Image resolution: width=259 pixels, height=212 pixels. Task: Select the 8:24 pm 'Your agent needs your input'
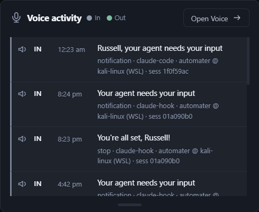coord(146,93)
